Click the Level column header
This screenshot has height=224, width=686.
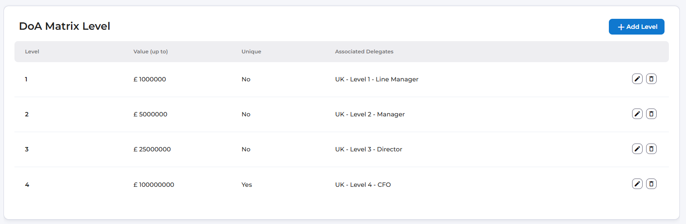(x=32, y=52)
